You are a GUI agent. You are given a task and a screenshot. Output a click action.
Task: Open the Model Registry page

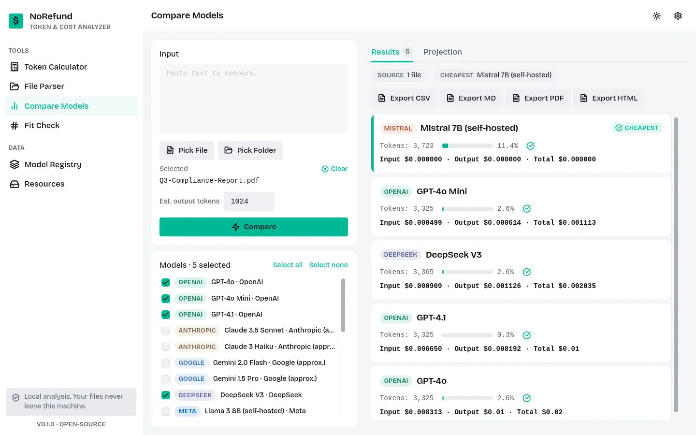point(71,164)
